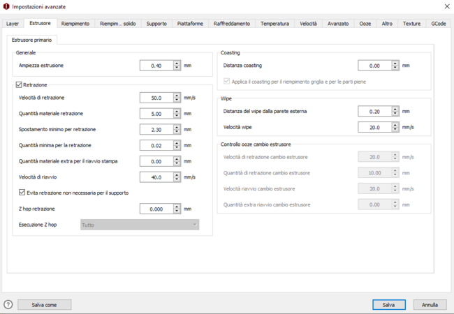Click the Quantità materiale retrazione input field

[x=156, y=114]
